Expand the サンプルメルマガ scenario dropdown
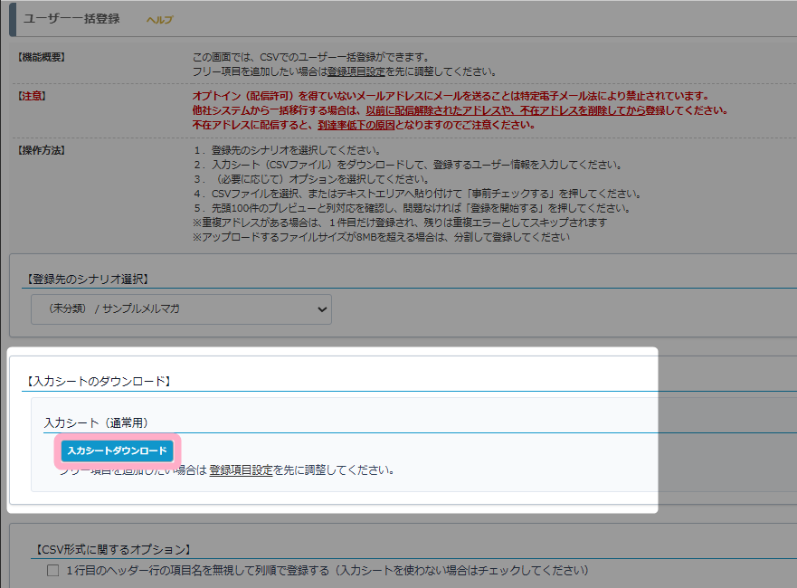The image size is (797, 588). click(181, 309)
